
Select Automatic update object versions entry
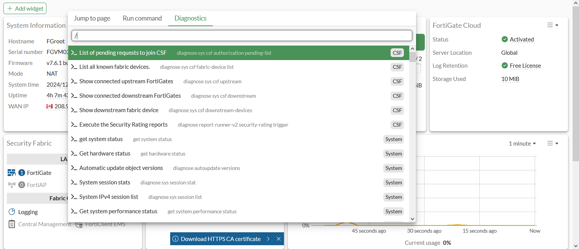click(239, 168)
